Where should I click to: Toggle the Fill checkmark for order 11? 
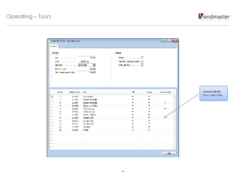[x=133, y=127]
